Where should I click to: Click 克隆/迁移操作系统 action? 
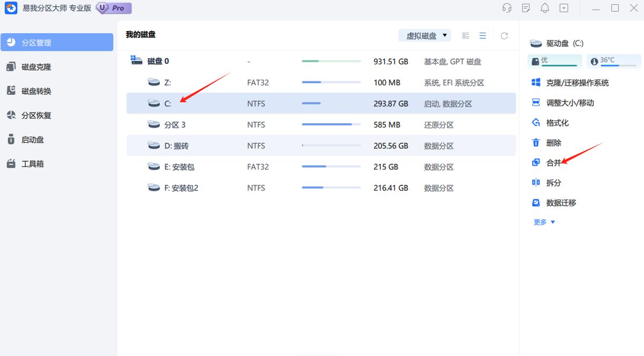point(570,83)
